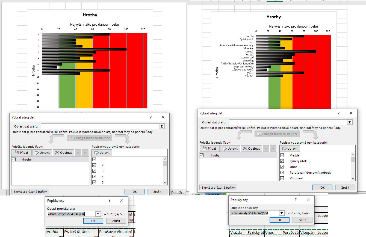Open help in right Vybrat zdroj dat dialog

coord(339,113)
